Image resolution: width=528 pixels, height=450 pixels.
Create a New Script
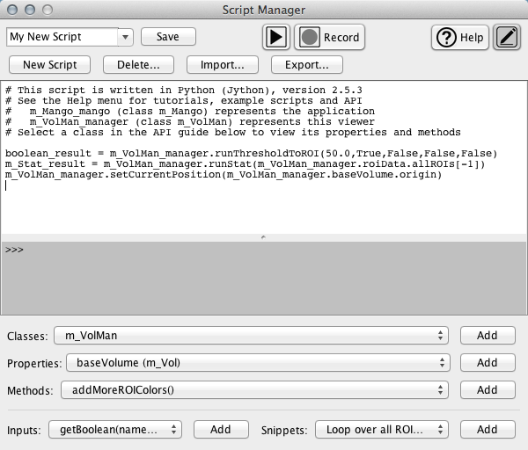(50, 64)
